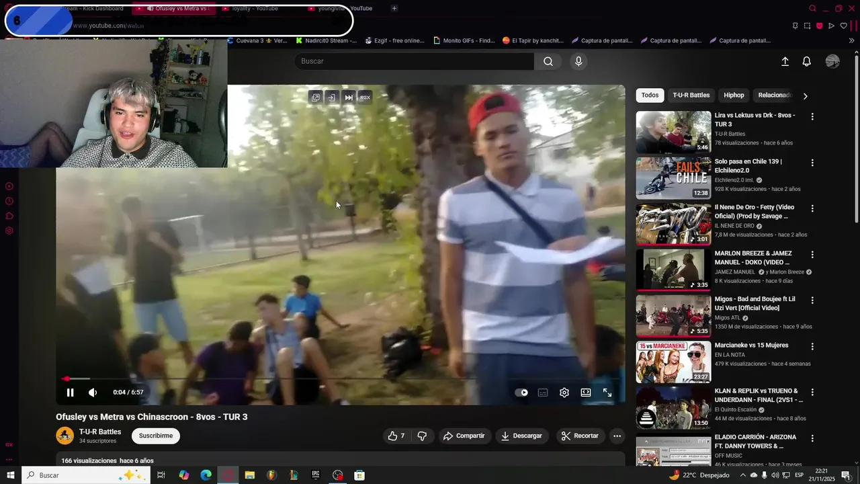
Task: Open the player settings gear
Action: point(564,393)
